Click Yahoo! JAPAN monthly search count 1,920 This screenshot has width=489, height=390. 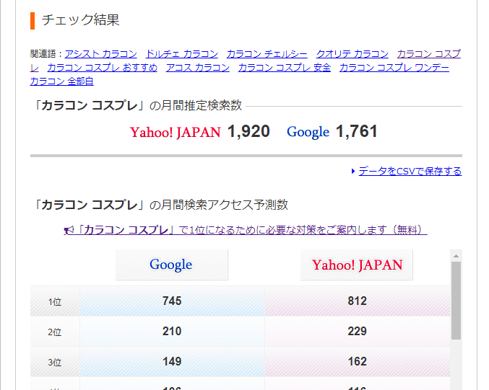pyautogui.click(x=248, y=131)
